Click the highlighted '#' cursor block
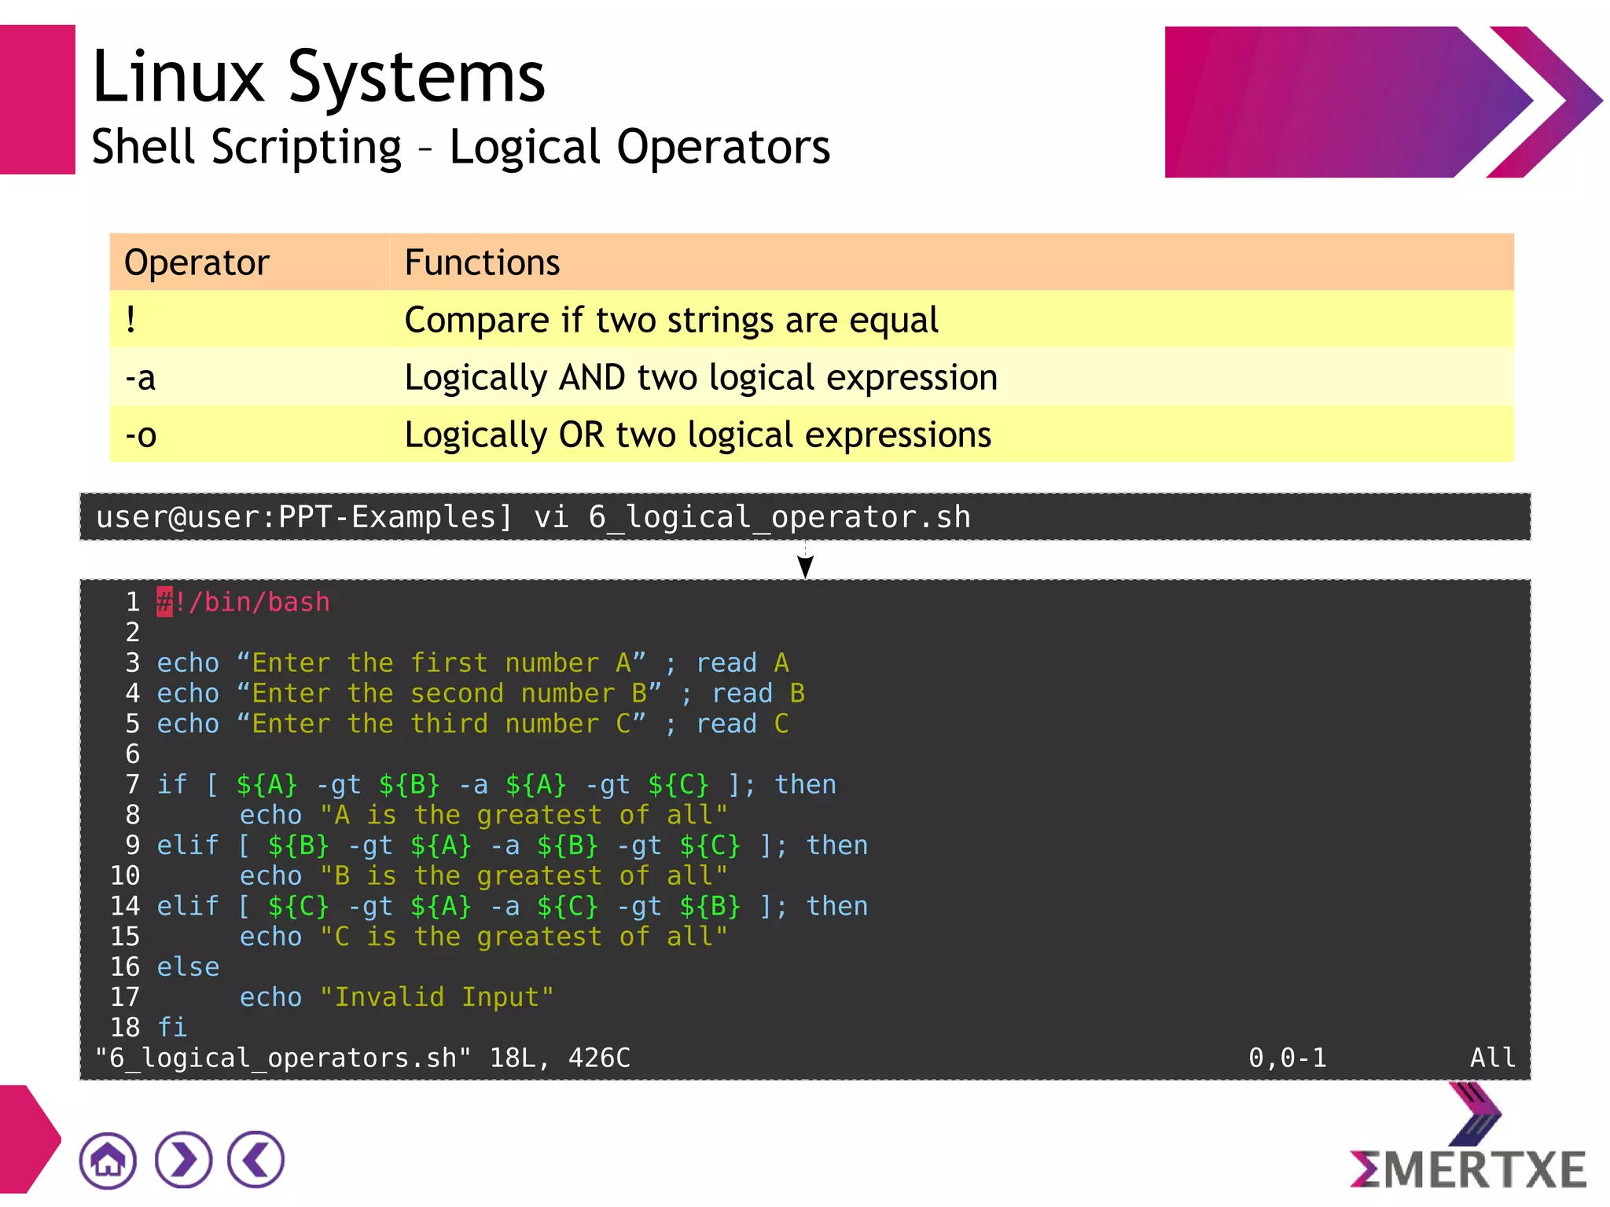 (164, 602)
